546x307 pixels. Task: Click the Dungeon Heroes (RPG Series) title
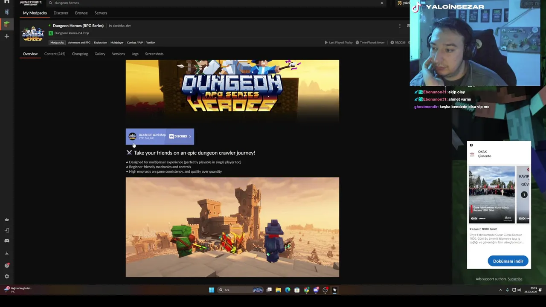(78, 26)
